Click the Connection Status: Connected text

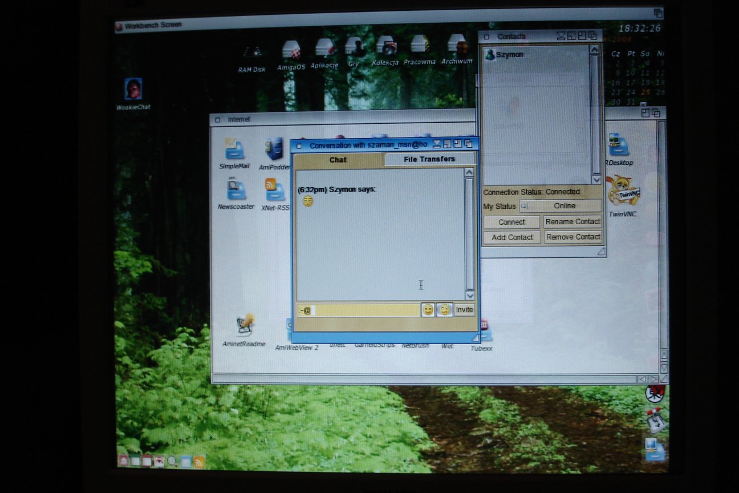(x=531, y=192)
